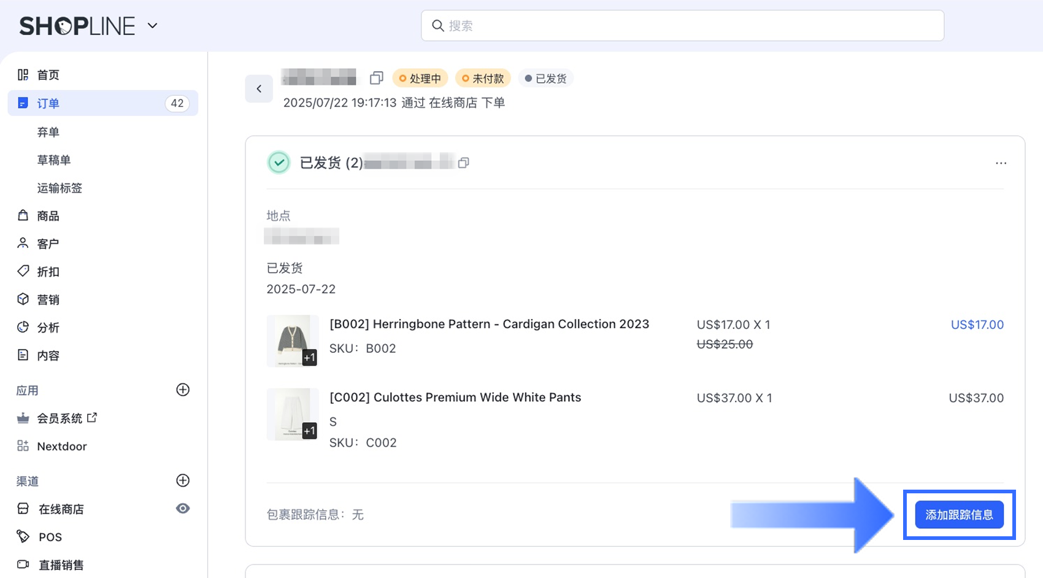Copy the shipment number beside 已发货 (2)

(464, 163)
